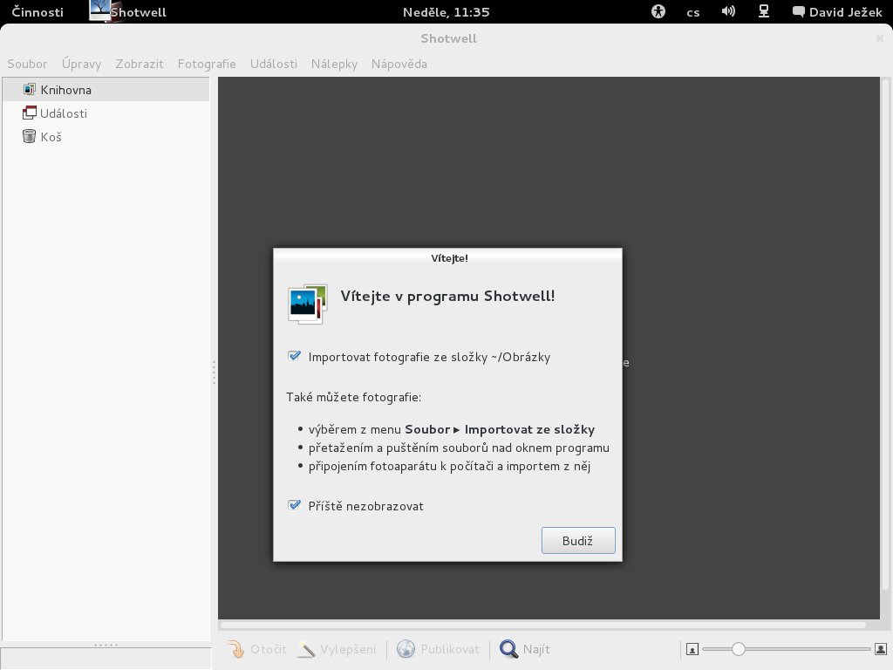Click the thumbnail zoom slider handle
Image resolution: width=893 pixels, height=670 pixels.
point(738,649)
